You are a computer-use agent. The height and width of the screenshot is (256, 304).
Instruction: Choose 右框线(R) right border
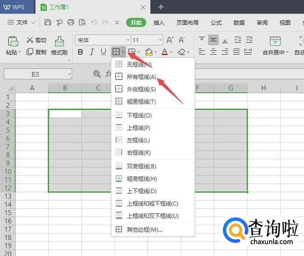point(153,152)
